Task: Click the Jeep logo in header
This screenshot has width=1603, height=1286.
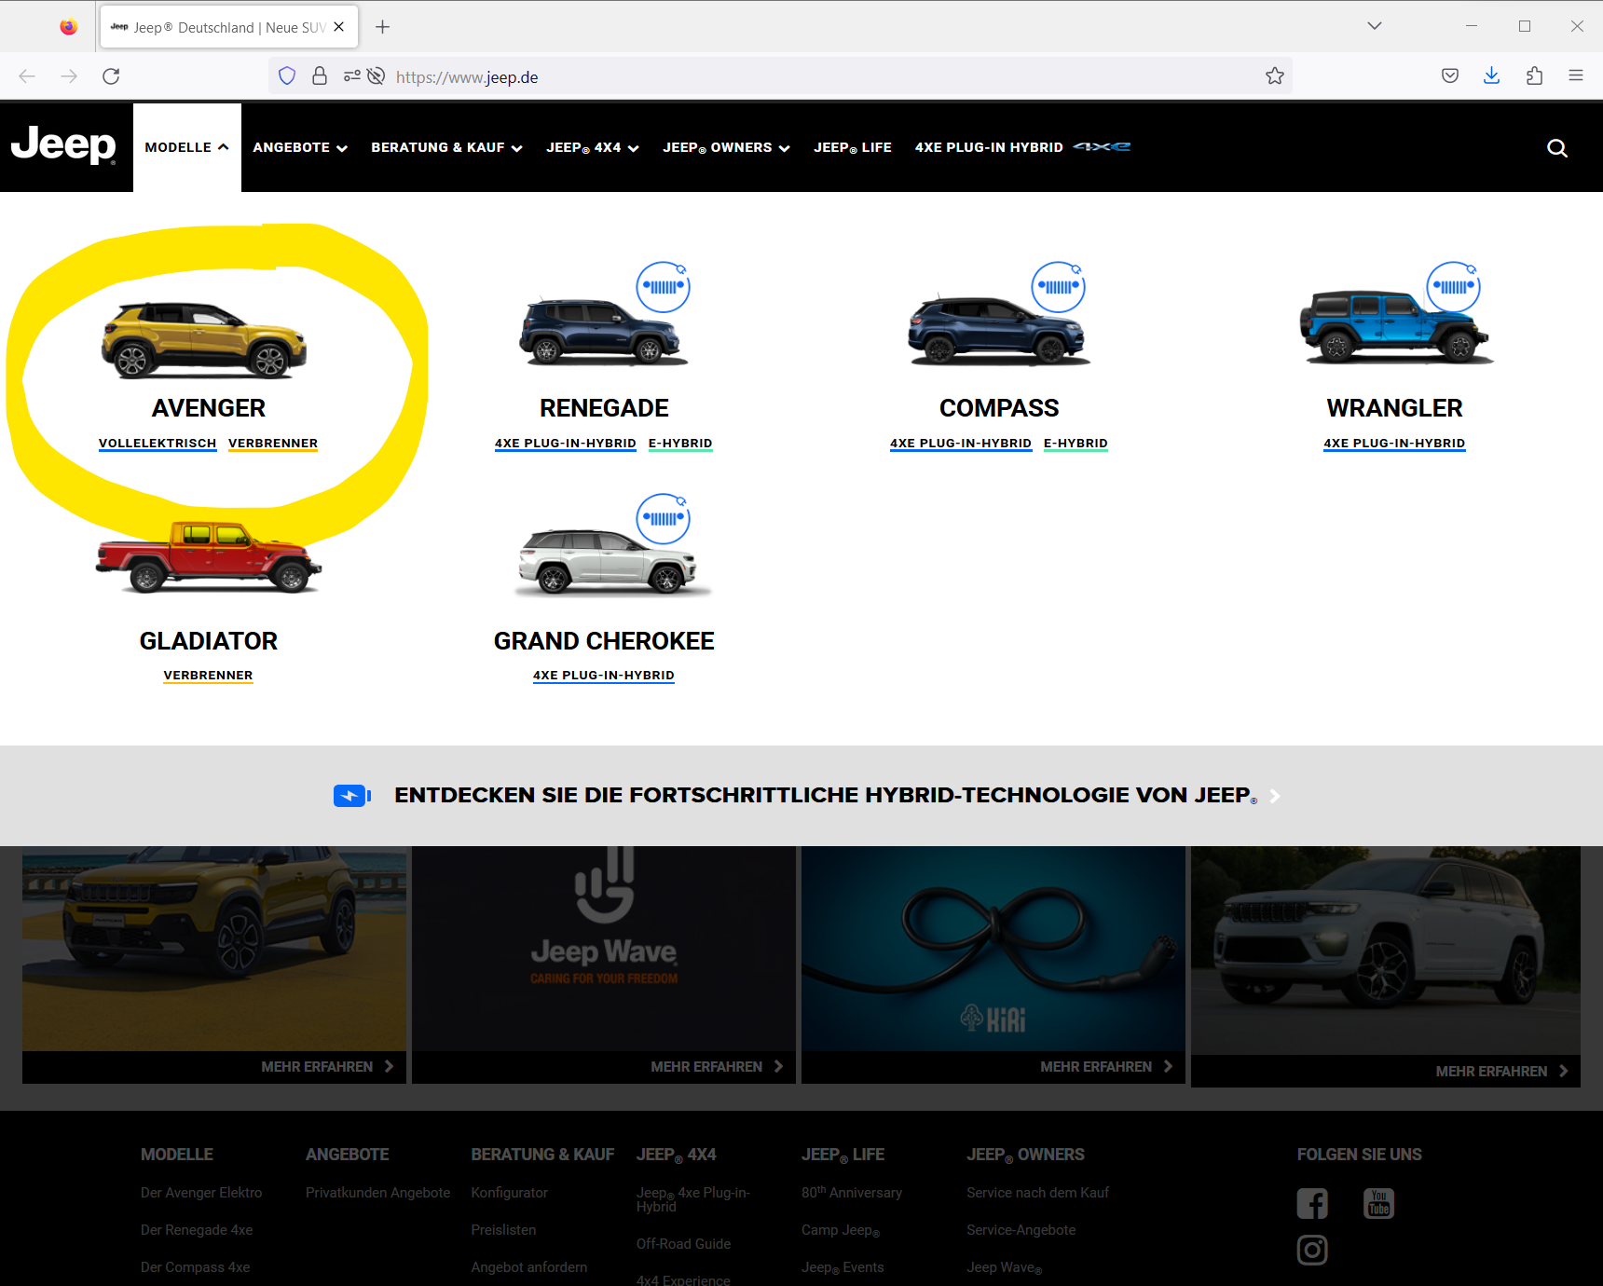Action: pos(63,146)
